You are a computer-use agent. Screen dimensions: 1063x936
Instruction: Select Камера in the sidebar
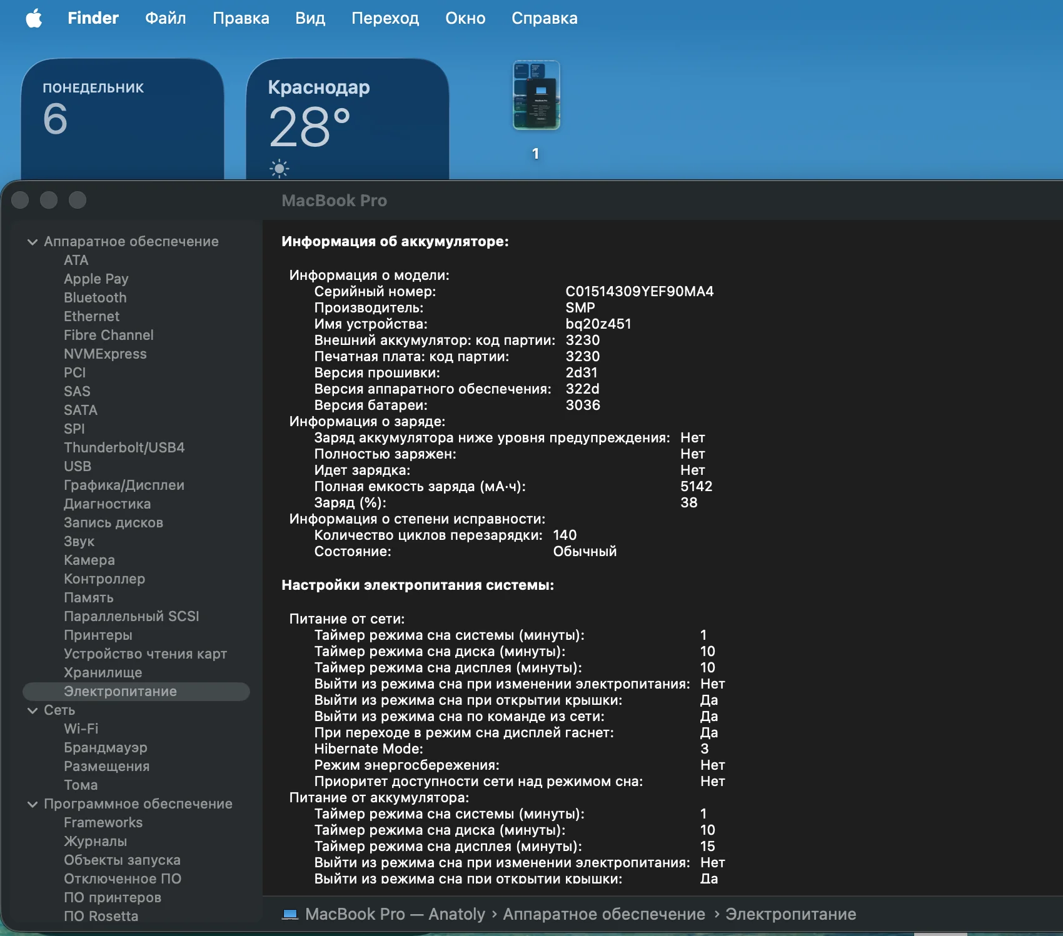click(89, 560)
